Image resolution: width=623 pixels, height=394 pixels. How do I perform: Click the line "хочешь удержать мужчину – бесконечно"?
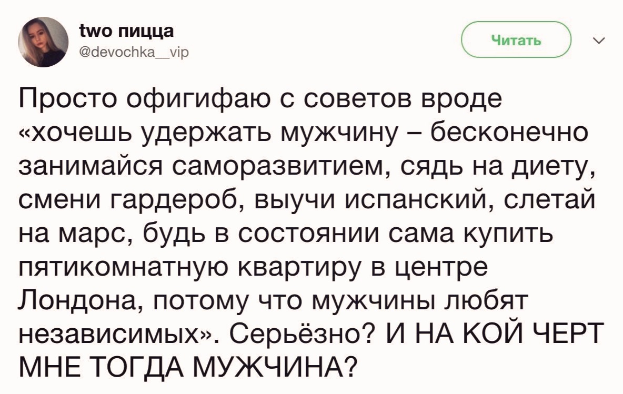(x=303, y=132)
